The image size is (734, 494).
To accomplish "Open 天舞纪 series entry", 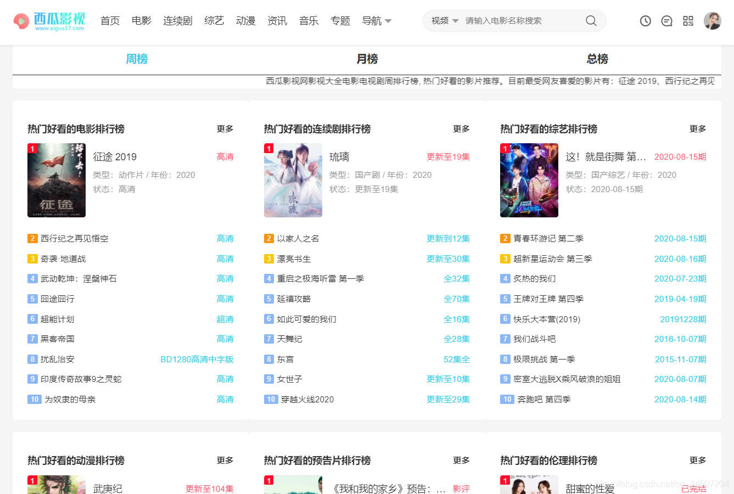I will [x=289, y=339].
